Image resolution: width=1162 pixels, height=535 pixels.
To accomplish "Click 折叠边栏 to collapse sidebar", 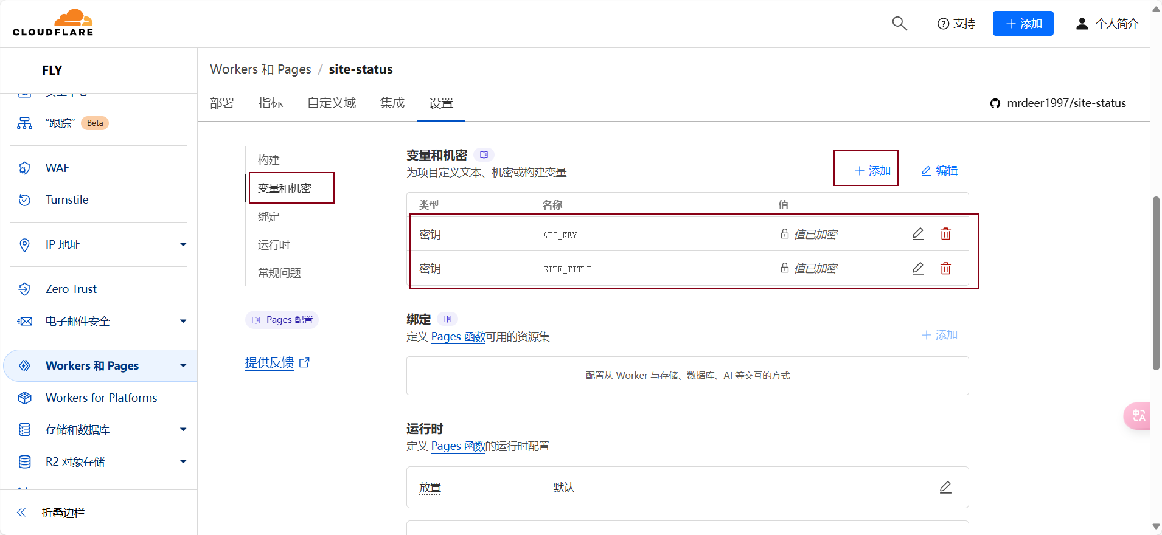I will (63, 513).
